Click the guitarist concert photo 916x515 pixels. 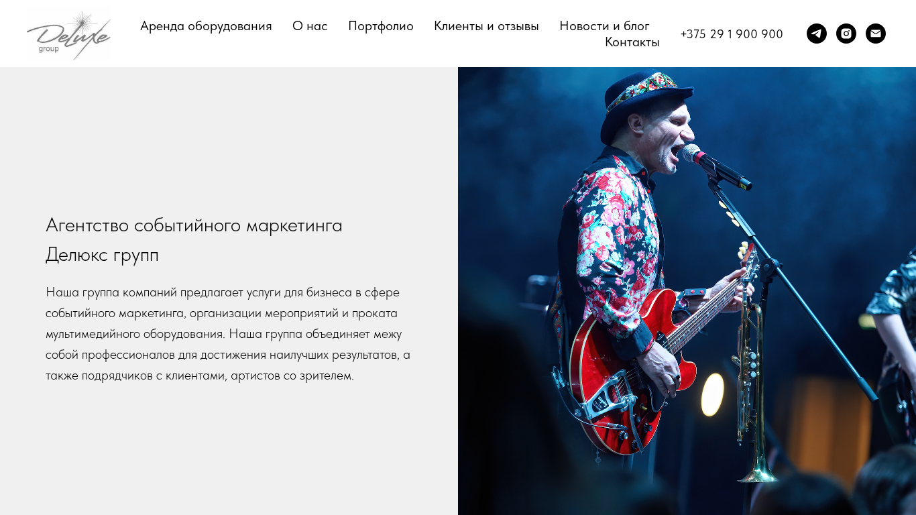pos(687,291)
